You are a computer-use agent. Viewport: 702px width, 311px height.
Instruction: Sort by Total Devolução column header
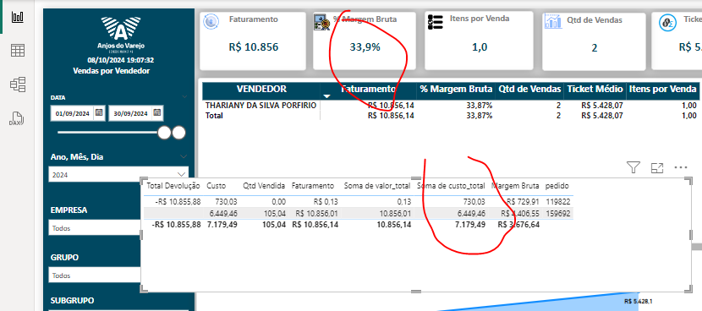tap(173, 185)
